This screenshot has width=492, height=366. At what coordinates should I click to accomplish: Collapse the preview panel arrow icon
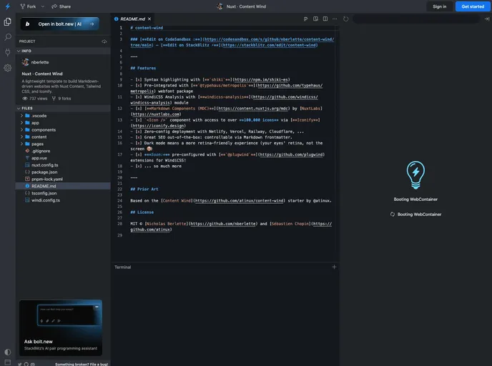pyautogui.click(x=487, y=19)
